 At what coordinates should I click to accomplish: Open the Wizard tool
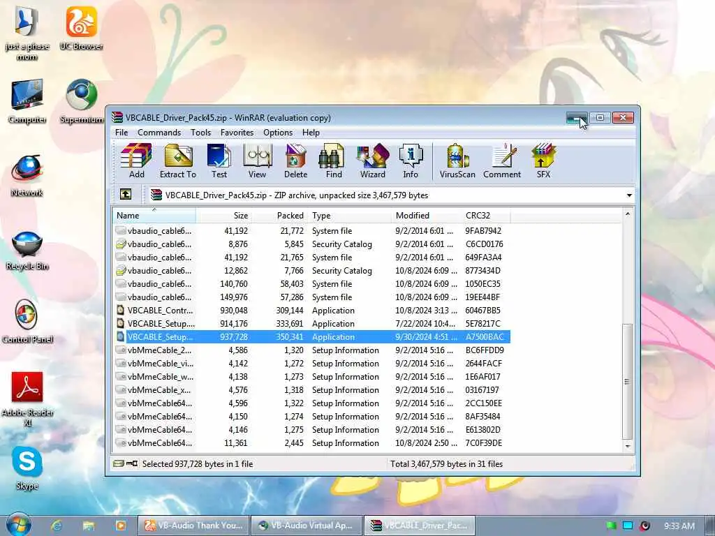click(373, 161)
